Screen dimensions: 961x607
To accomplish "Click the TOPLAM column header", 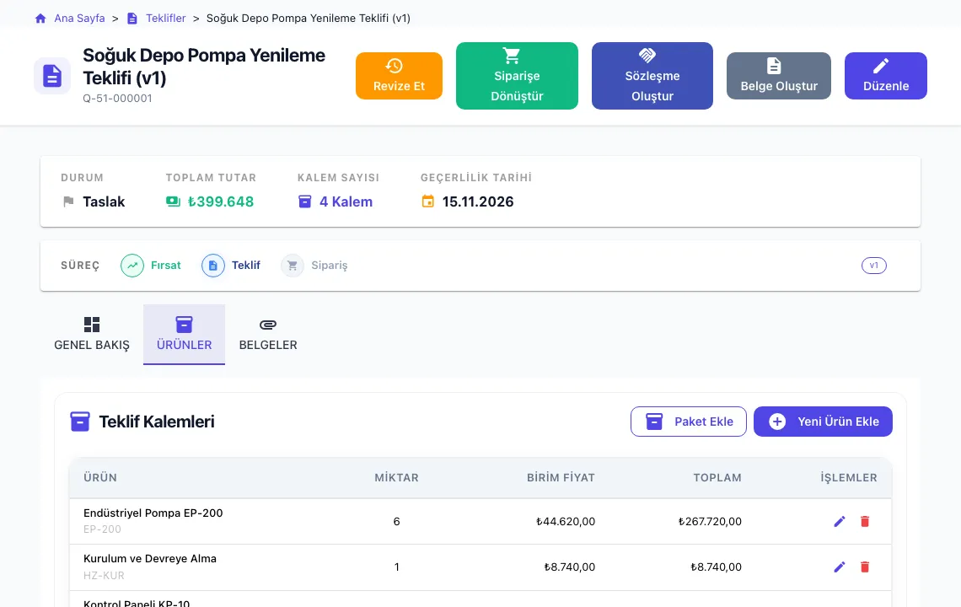I will coord(717,478).
